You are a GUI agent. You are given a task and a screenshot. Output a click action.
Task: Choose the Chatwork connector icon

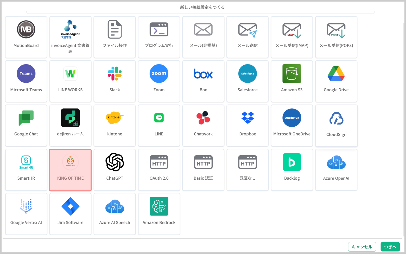pos(203,118)
